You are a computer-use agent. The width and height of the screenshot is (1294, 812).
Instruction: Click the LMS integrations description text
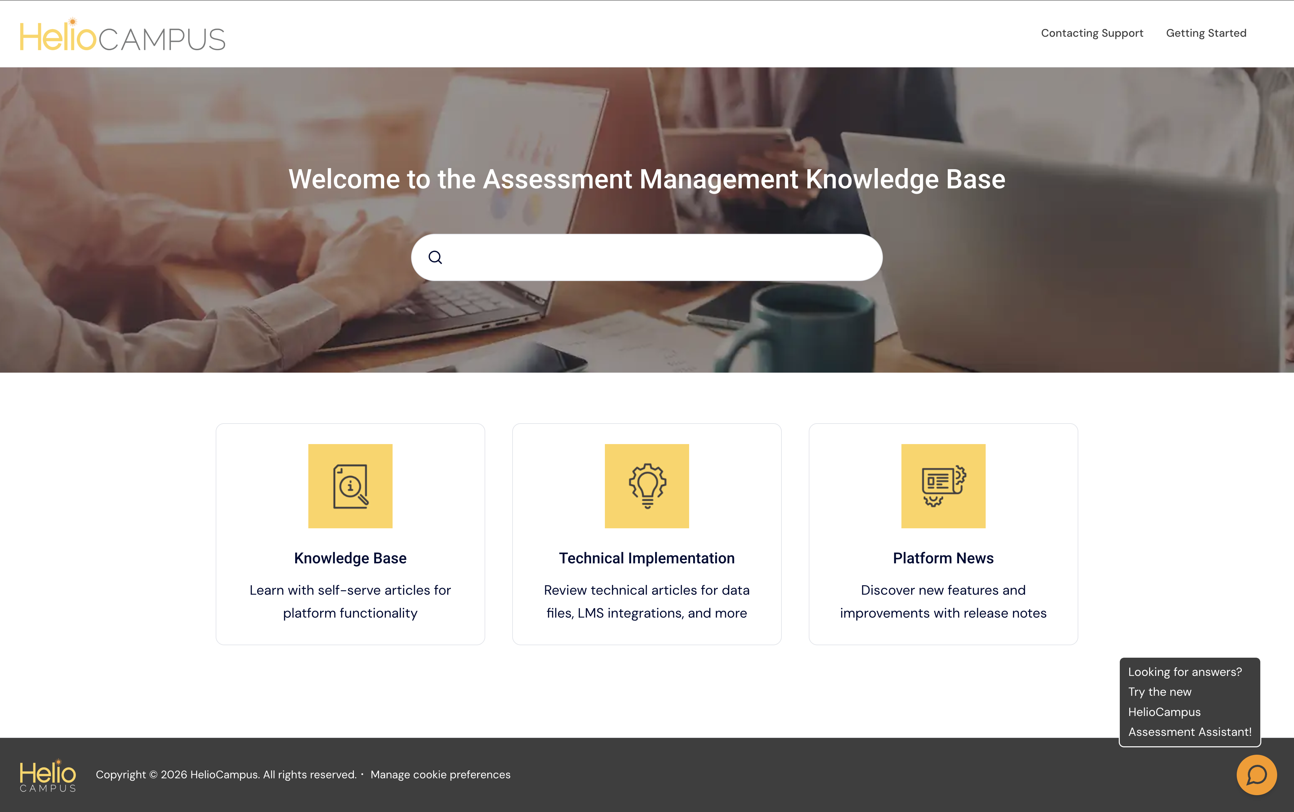coord(647,601)
